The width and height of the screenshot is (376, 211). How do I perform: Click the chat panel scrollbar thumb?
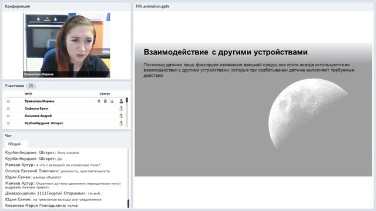point(128,203)
